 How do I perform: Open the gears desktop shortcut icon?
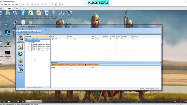coord(15,14)
